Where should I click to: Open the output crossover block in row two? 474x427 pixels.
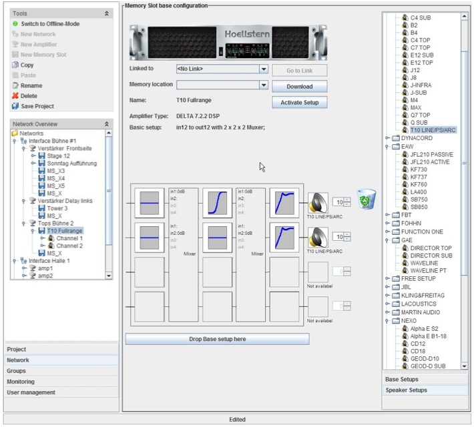(284, 238)
